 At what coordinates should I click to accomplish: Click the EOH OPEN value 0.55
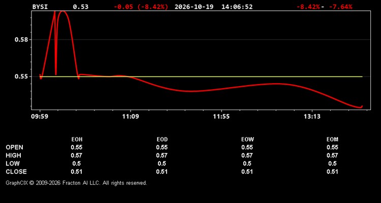point(77,147)
